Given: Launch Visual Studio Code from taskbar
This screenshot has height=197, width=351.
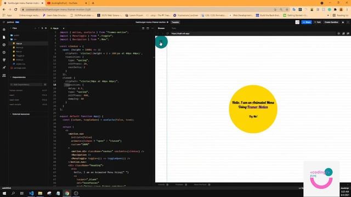Looking at the screenshot, I should (x=31, y=193).
